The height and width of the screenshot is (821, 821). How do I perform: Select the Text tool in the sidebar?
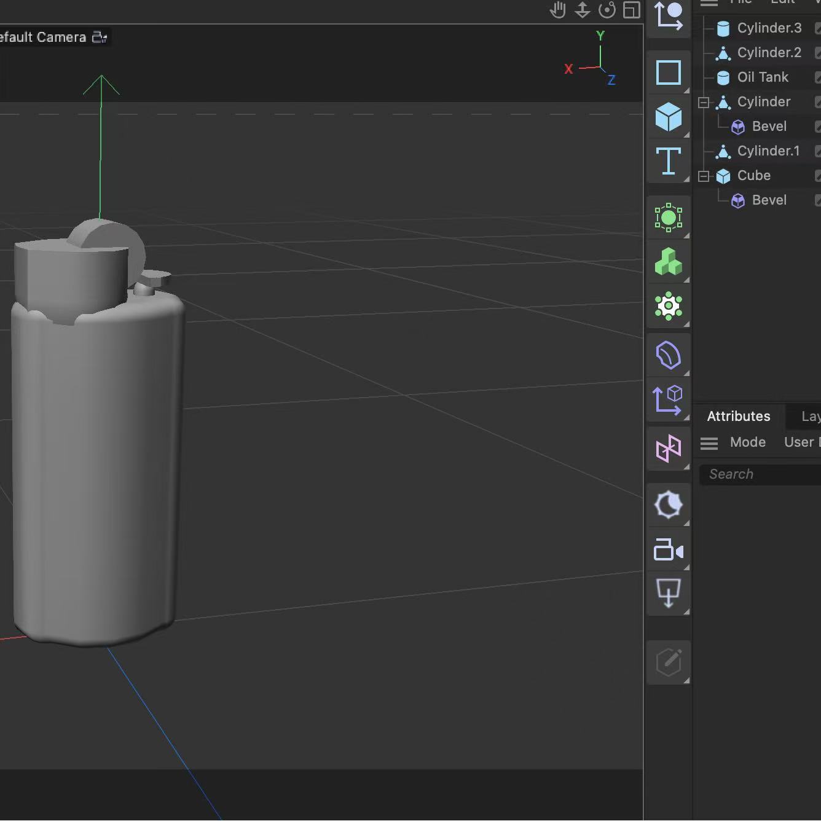[669, 161]
